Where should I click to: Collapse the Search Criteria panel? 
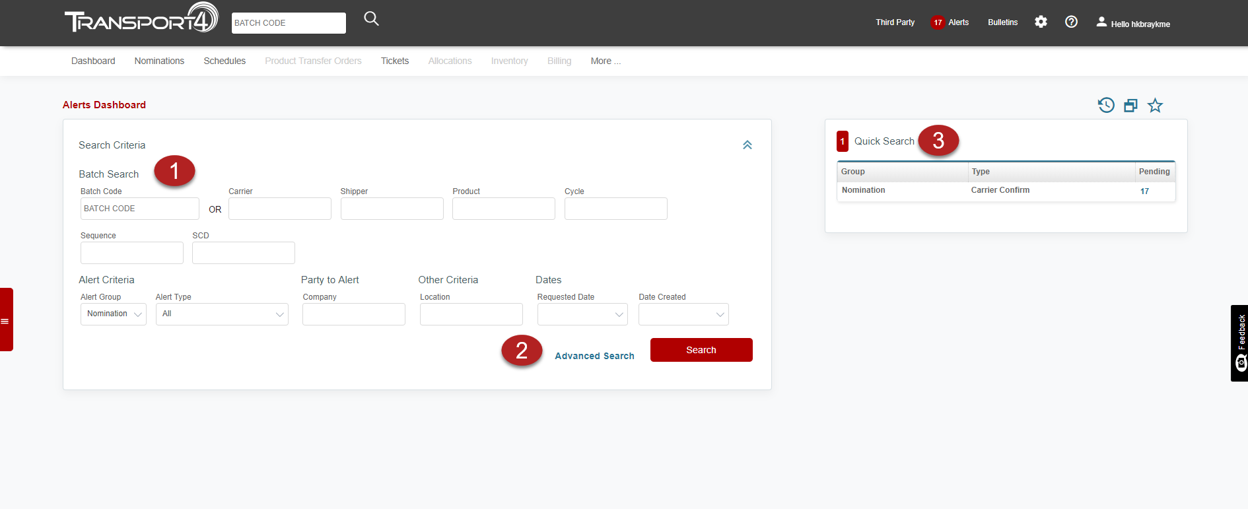pyautogui.click(x=747, y=145)
